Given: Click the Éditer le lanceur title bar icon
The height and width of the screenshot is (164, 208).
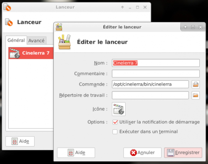Looking at the screenshot, I should 59,27.
